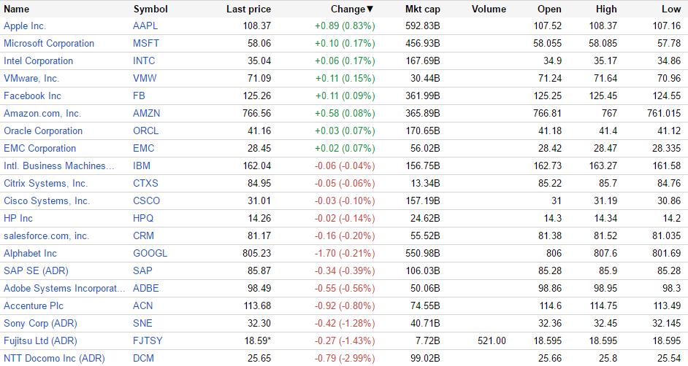
Task: Click the CTXS ticker symbol
Action: coord(145,183)
